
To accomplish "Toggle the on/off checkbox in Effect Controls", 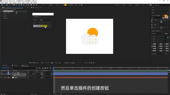I will tap(16, 13).
